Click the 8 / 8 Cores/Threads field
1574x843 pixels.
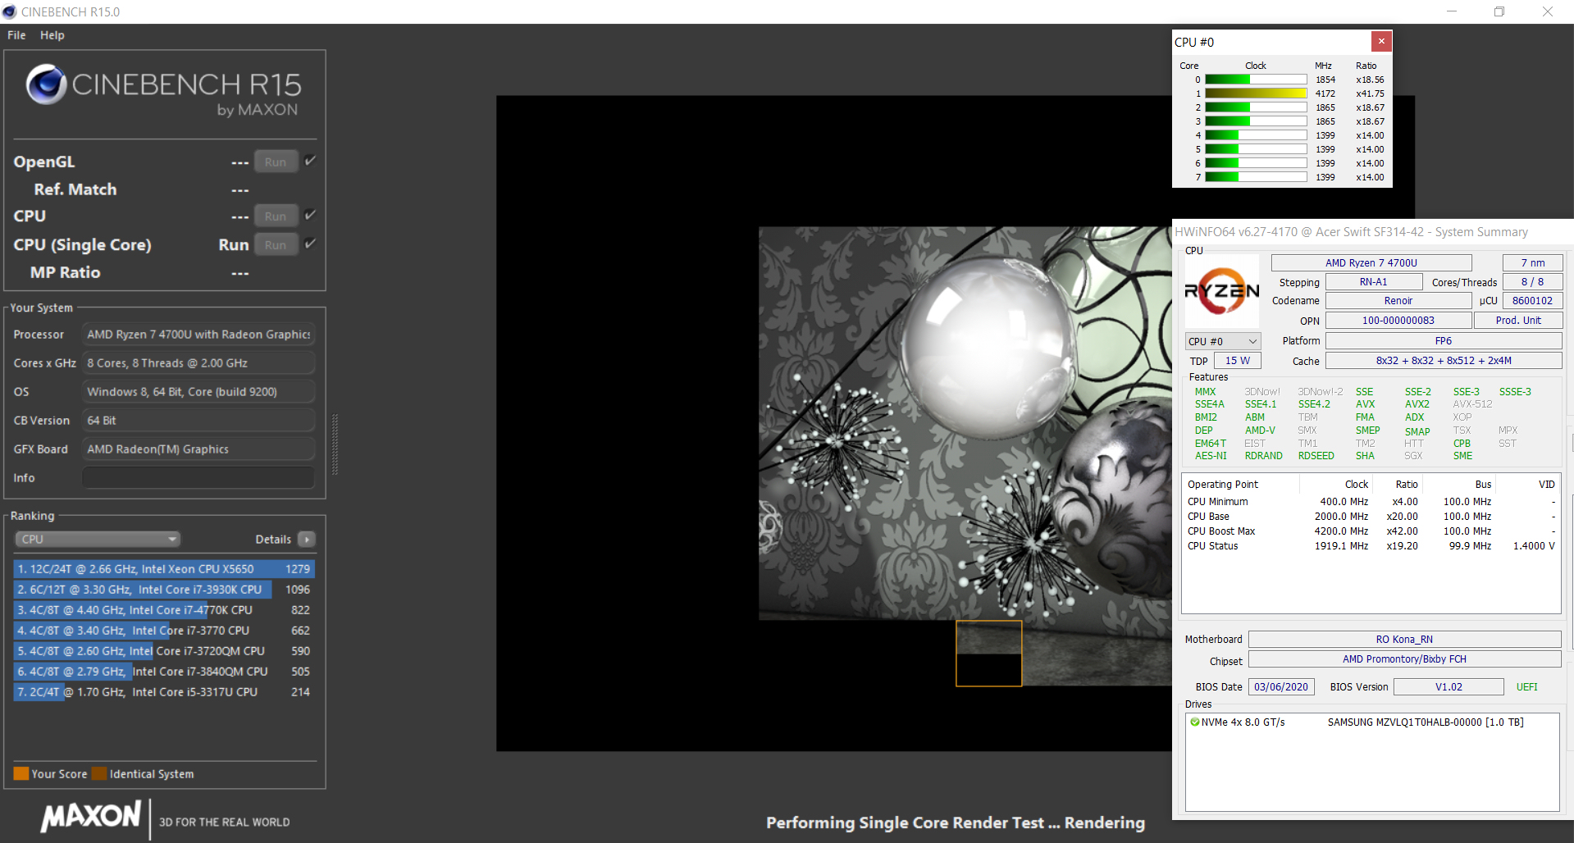coord(1532,282)
